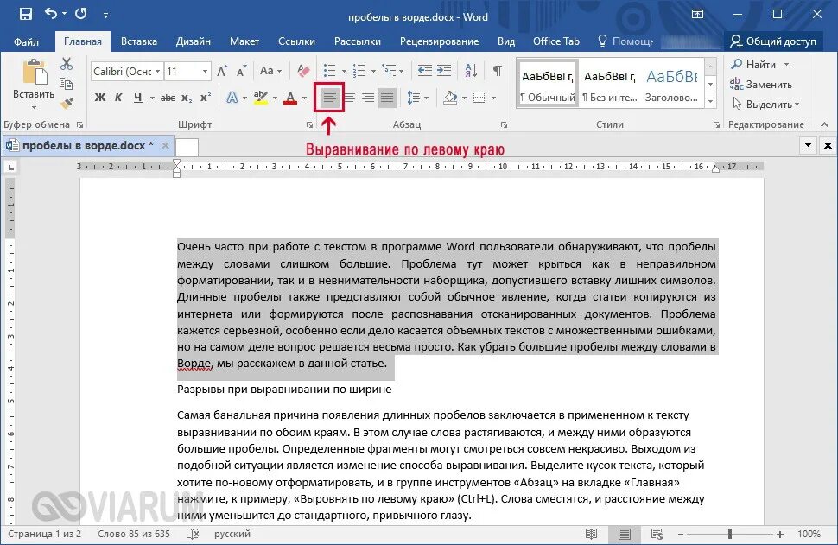Screen dimensions: 838x545
Task: Click the Заменить button
Action: point(762,85)
